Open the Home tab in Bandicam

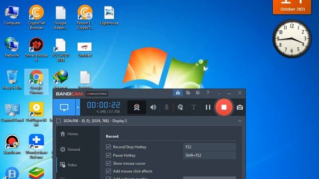pyautogui.click(x=69, y=134)
